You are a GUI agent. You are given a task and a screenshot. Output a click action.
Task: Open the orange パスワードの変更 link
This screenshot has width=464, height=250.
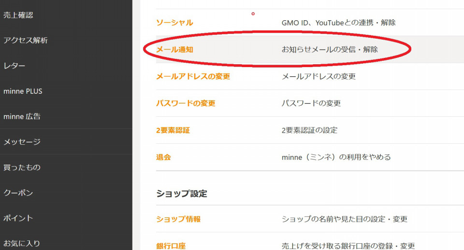(186, 103)
